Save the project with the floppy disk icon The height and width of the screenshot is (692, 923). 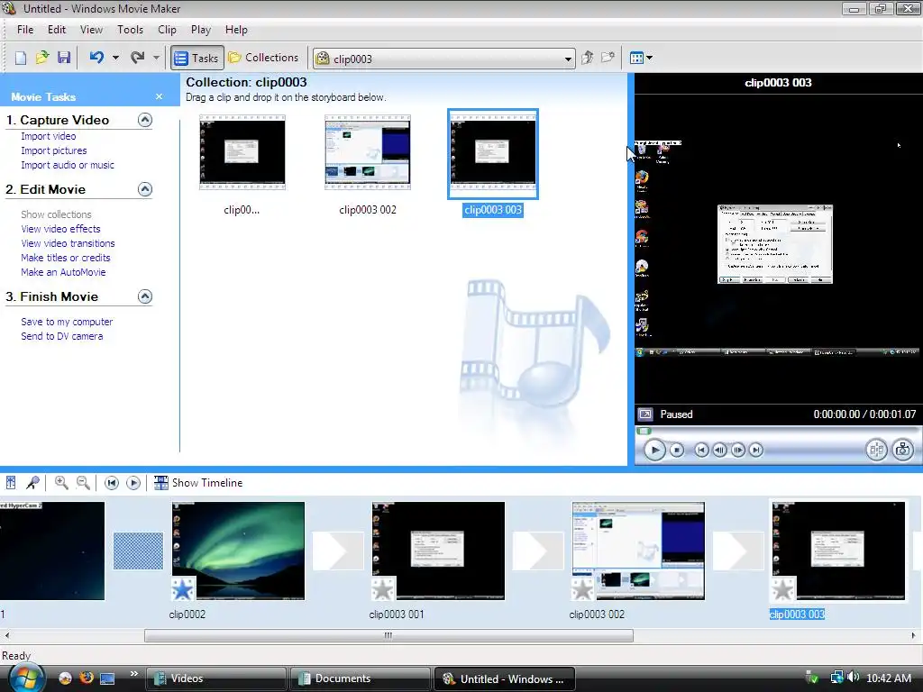tap(64, 58)
